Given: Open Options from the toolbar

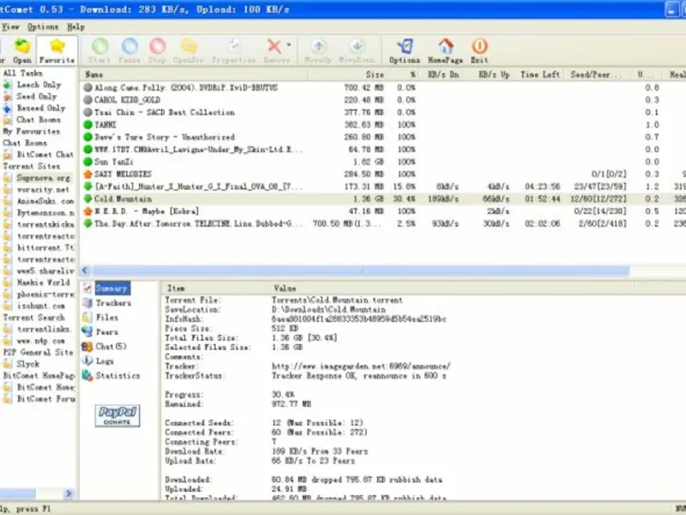Looking at the screenshot, I should [x=405, y=51].
